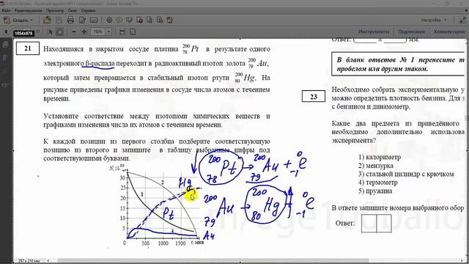Click the Open file folder icon
This screenshot has width=469, height=264.
pyautogui.click(x=47, y=20)
